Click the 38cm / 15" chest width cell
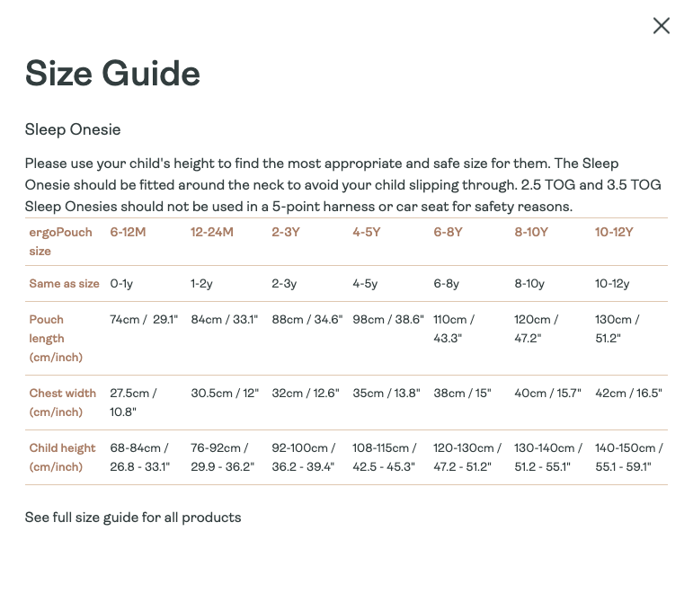The width and height of the screenshot is (693, 602). (x=462, y=393)
